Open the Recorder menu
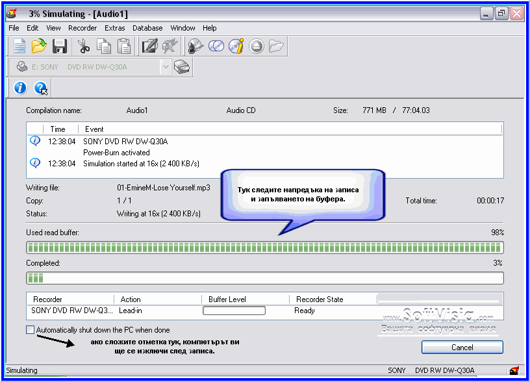Screen dimensions: 530x382 pos(82,28)
